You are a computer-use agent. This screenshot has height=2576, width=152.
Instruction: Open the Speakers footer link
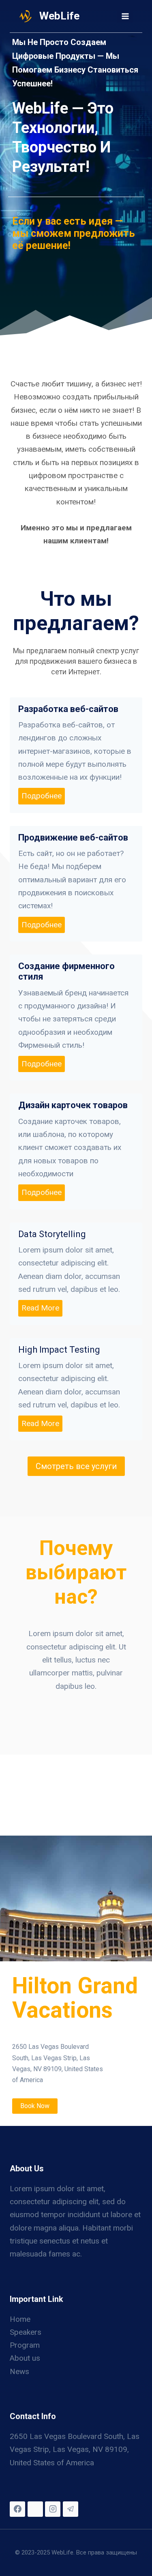pos(26,2332)
